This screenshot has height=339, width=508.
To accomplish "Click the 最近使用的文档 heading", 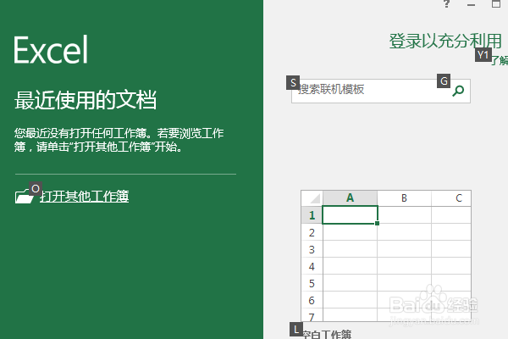I will tap(86, 100).
